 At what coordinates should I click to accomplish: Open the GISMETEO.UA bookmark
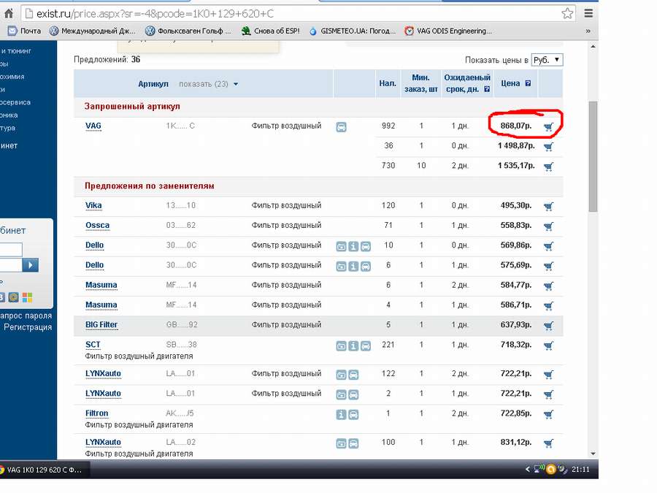coord(353,31)
